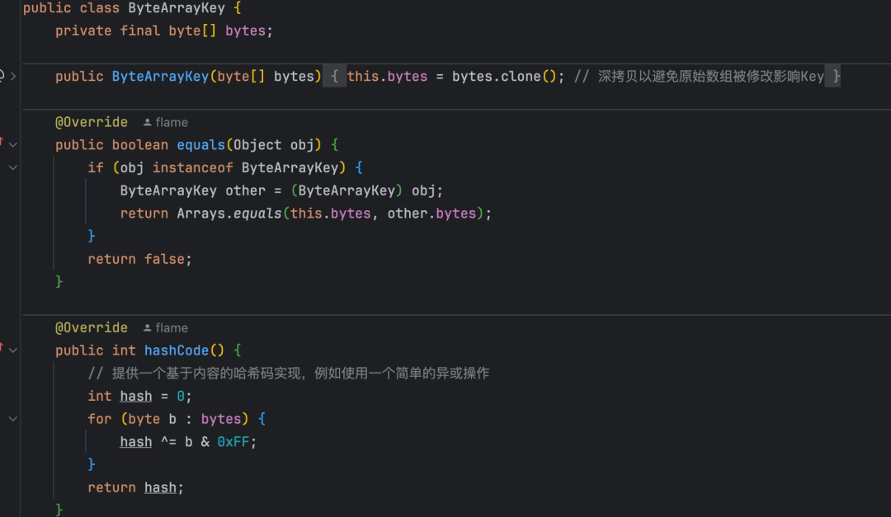Image resolution: width=891 pixels, height=517 pixels.
Task: Collapse the hashCode method body
Action: coord(13,350)
